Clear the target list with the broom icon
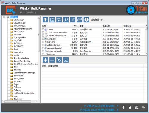 click(59, 60)
